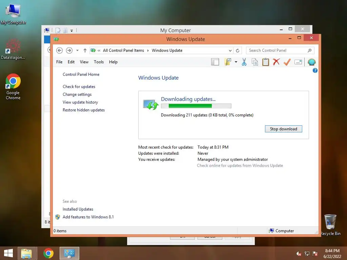This screenshot has height=260, width=347.
Task: Click the Copy toolbar icon
Action: point(255,62)
